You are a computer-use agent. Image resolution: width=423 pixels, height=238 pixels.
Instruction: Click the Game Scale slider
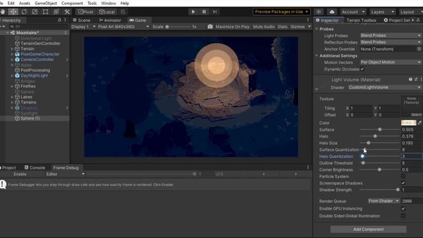pos(178,26)
